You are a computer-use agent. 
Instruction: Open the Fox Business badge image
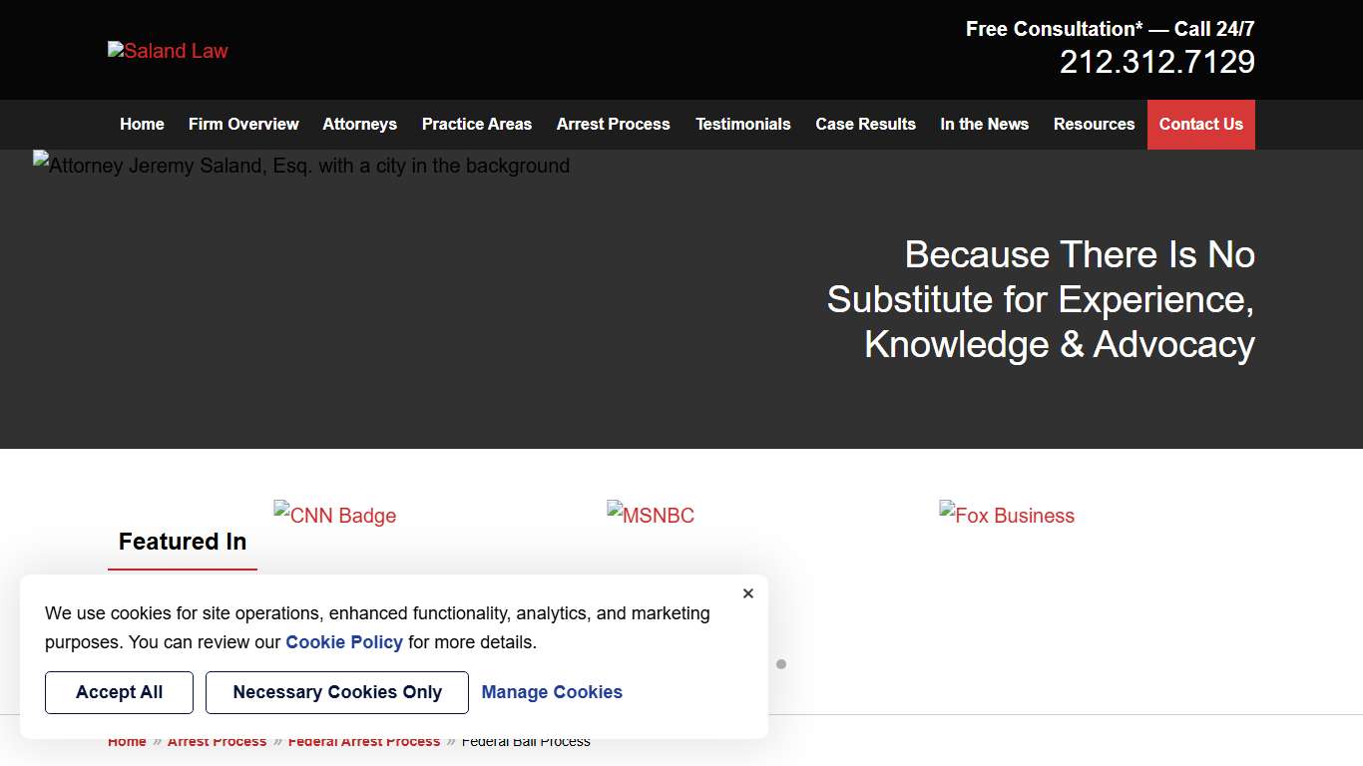pos(1007,516)
